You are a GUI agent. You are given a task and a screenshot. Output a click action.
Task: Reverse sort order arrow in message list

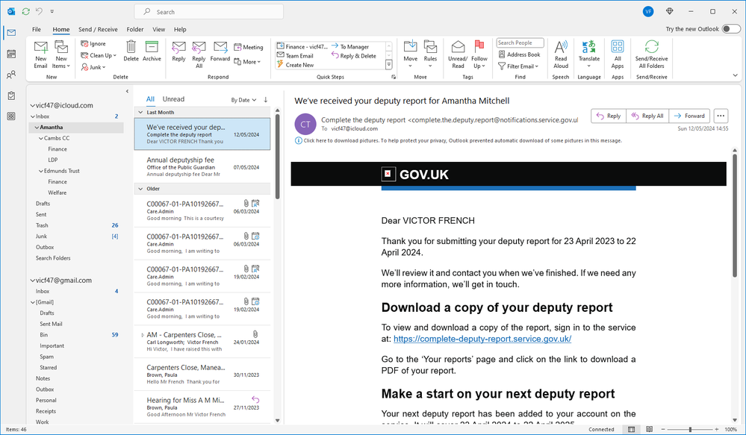[266, 100]
